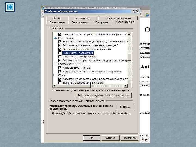Switch to the Общие tab

pyautogui.click(x=57, y=18)
